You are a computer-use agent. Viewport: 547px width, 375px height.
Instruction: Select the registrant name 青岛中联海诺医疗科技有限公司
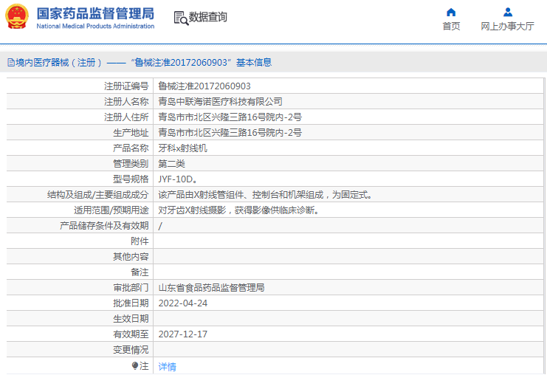[220, 102]
